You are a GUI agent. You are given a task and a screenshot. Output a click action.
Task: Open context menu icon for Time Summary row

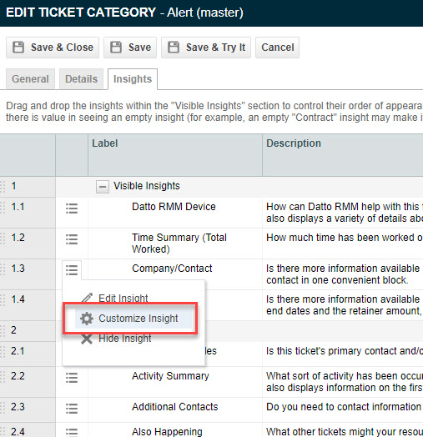coord(72,239)
